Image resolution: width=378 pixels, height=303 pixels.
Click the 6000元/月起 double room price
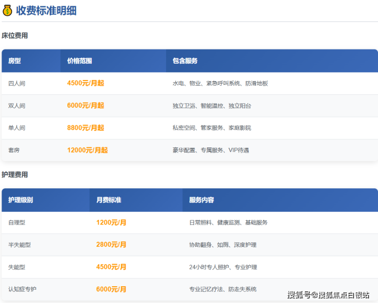[85, 106]
